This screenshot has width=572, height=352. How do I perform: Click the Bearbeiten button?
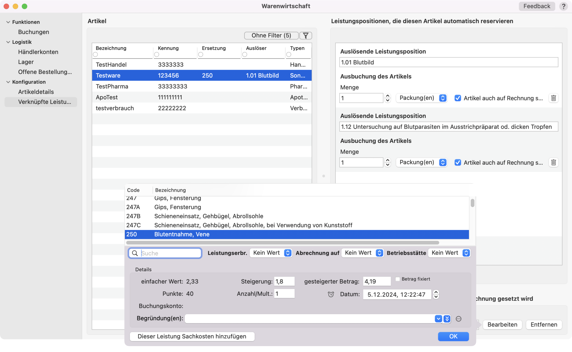click(502, 325)
